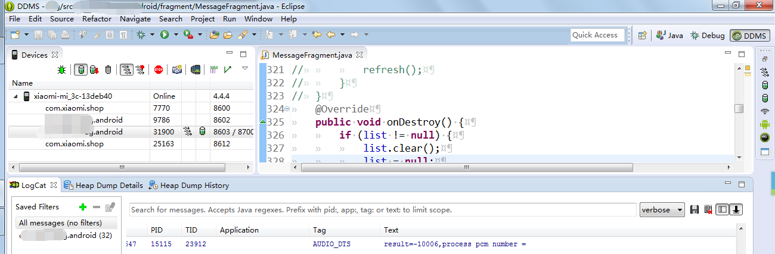775x254 pixels.
Task: Open the Back history dropdown arrow
Action: [342, 35]
